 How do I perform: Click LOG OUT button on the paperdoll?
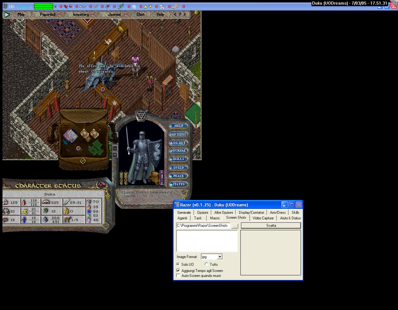[178, 143]
